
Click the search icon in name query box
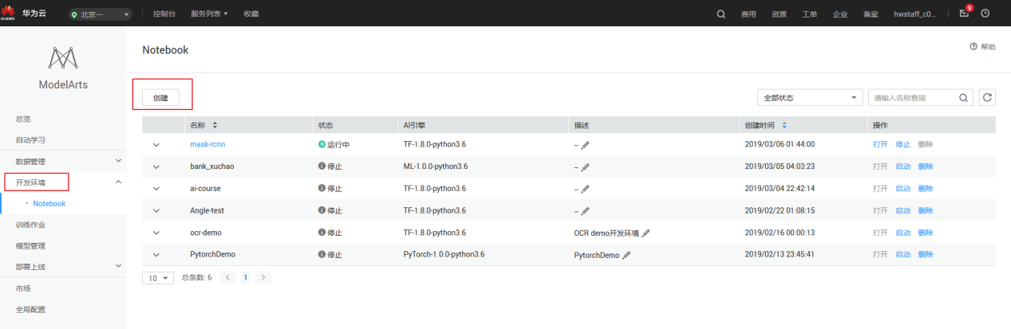click(965, 98)
